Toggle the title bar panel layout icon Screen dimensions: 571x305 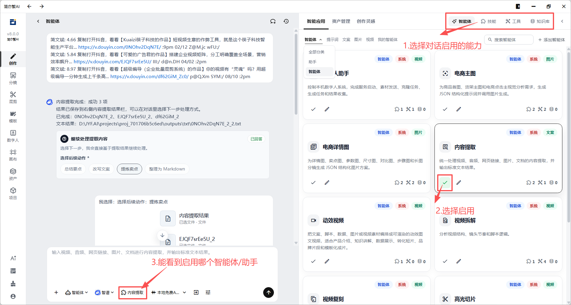click(x=518, y=6)
